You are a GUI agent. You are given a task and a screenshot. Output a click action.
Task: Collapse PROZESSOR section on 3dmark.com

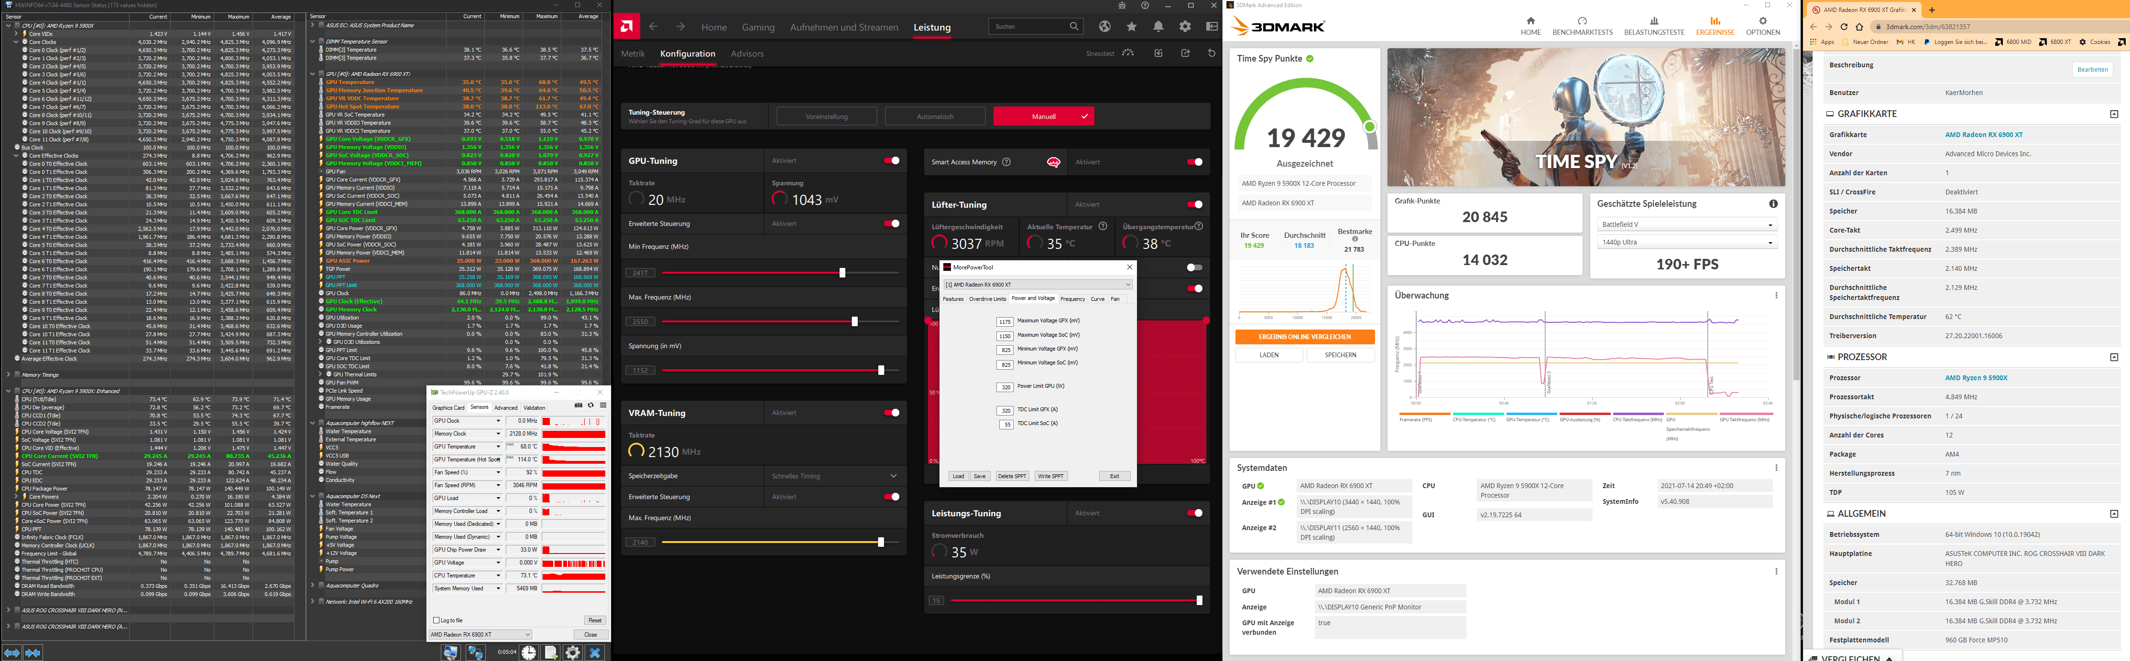pyautogui.click(x=2113, y=357)
